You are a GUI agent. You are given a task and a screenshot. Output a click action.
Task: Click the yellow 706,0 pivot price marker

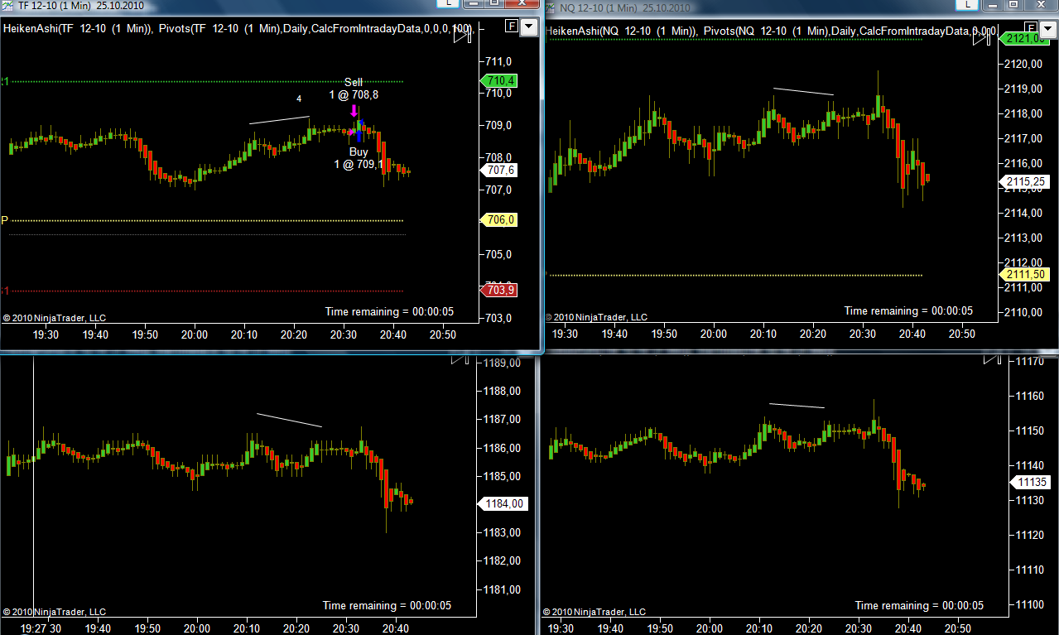[498, 219]
